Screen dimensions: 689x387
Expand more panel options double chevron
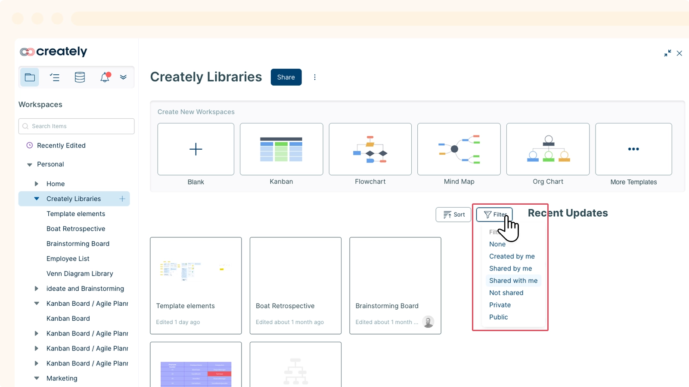[x=123, y=77]
